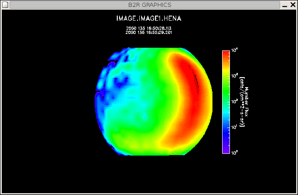Click the 10^4 color bar tick label
Screen dimensions: 298x195
235,50
